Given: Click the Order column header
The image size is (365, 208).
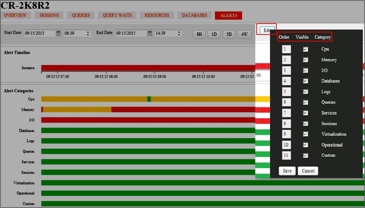Looking at the screenshot, I should tap(284, 37).
